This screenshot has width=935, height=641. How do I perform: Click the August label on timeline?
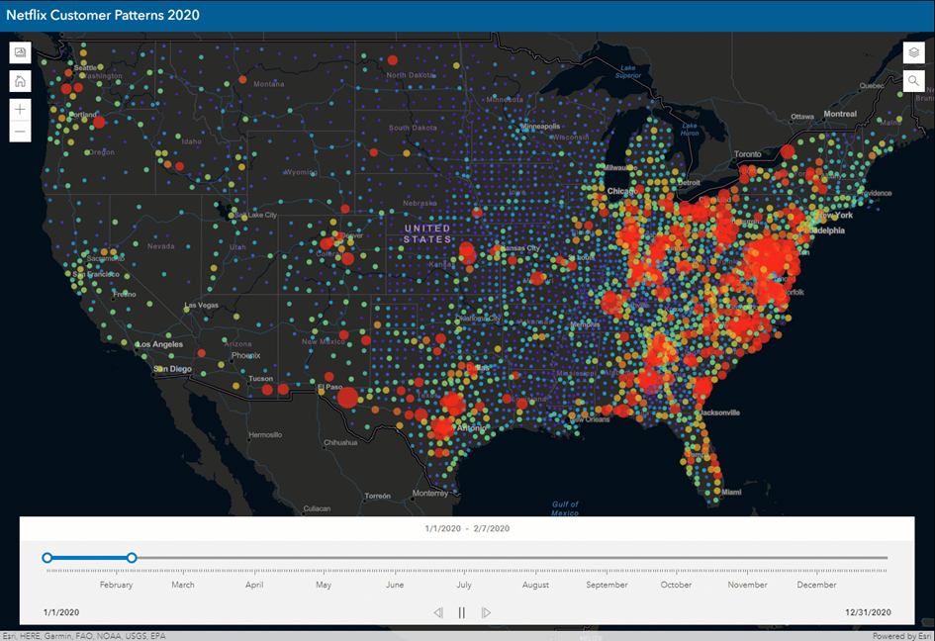tap(535, 585)
